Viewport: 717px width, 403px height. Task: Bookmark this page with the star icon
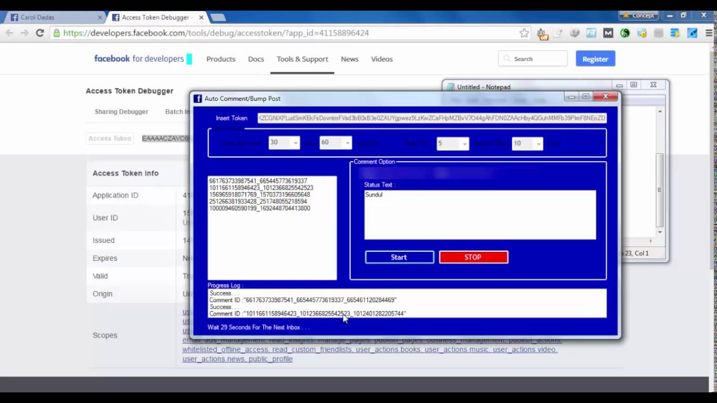tap(524, 33)
